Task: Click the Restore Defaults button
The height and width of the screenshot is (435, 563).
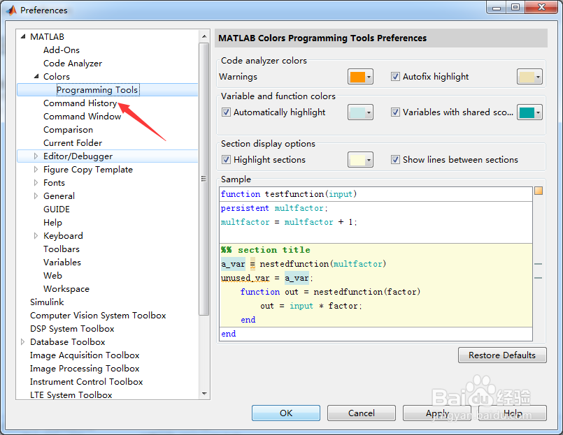Action: pyautogui.click(x=502, y=355)
